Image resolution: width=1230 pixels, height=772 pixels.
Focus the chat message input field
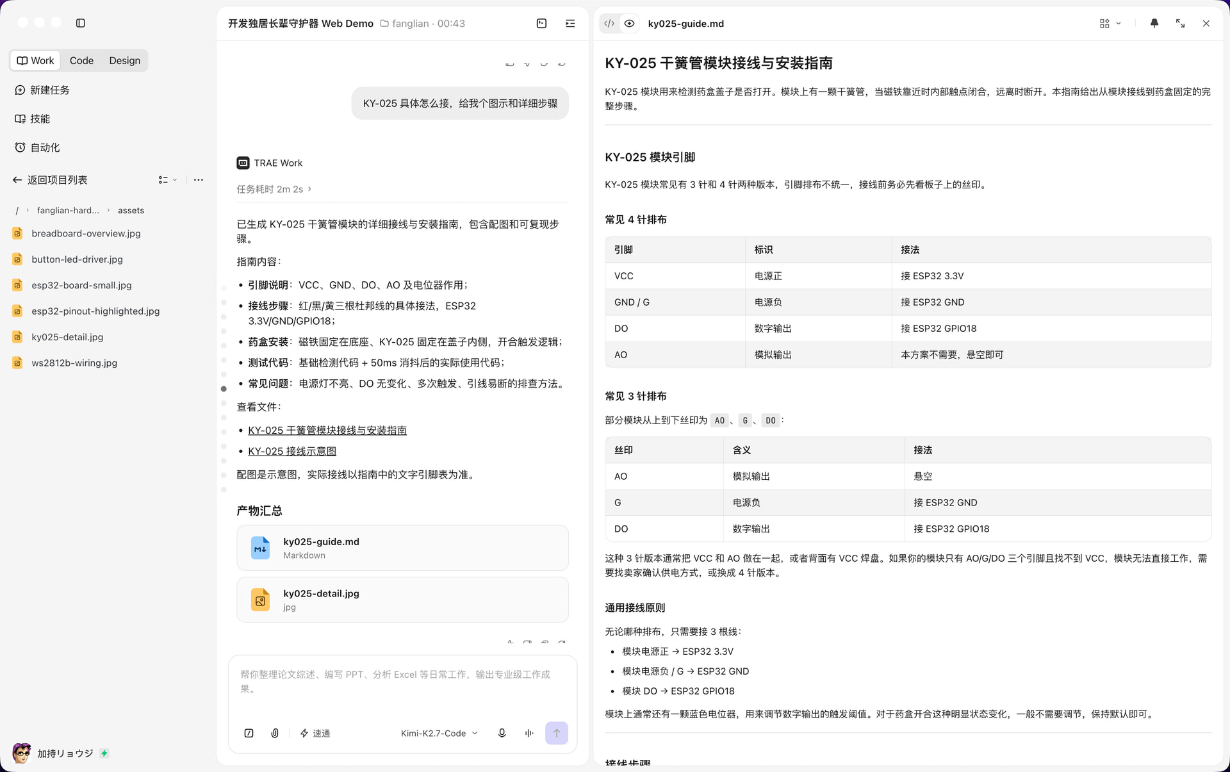(x=402, y=682)
